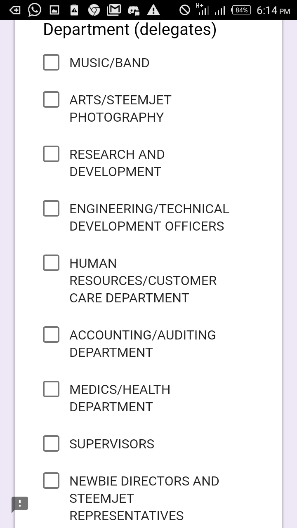This screenshot has width=297, height=528.
Task: Toggle the SUPERVISORS checkbox
Action: (x=51, y=443)
